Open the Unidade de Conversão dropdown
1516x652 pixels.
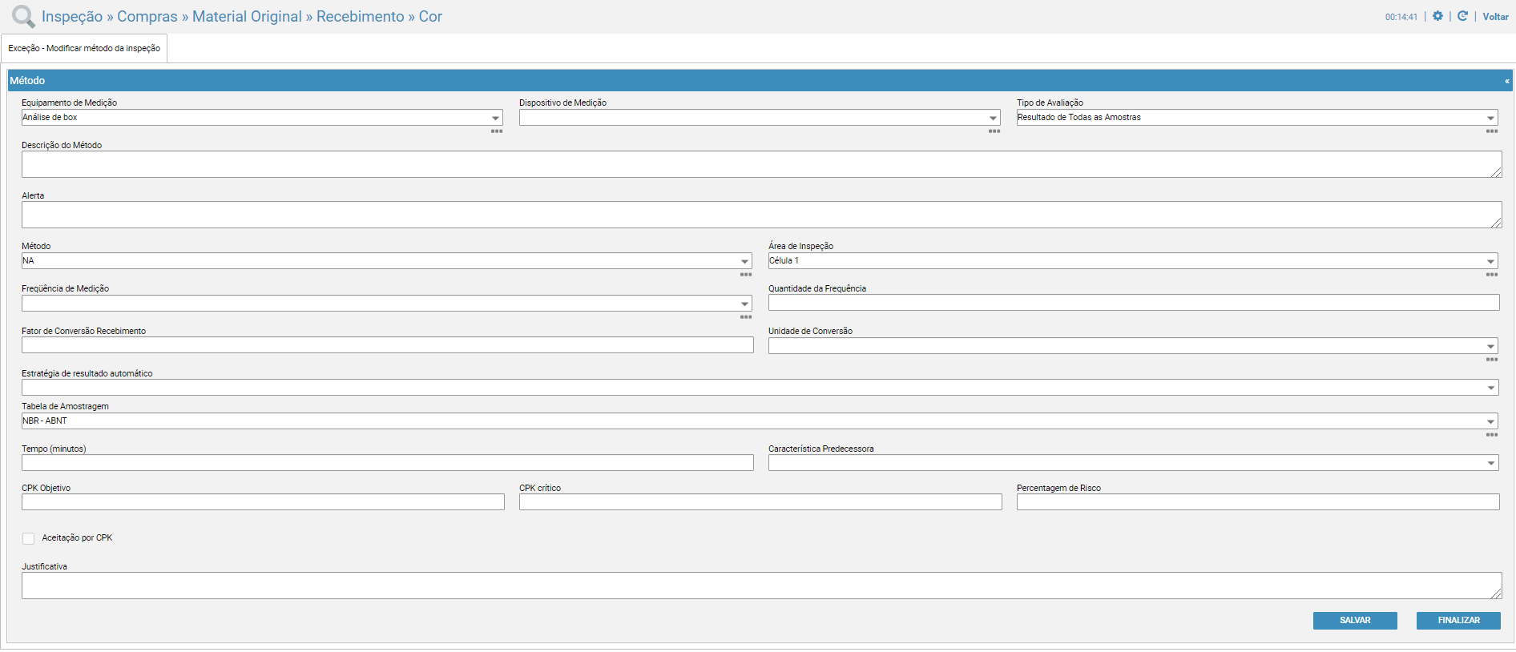[1133, 346]
